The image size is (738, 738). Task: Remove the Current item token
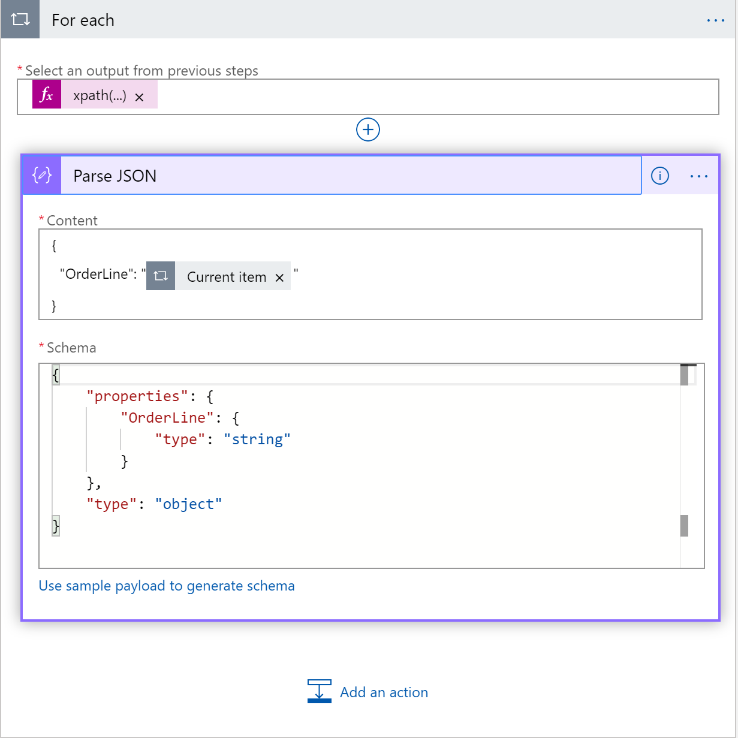click(279, 277)
